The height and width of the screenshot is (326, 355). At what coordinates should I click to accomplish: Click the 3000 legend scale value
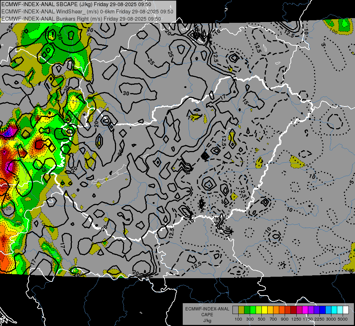tap(331, 319)
